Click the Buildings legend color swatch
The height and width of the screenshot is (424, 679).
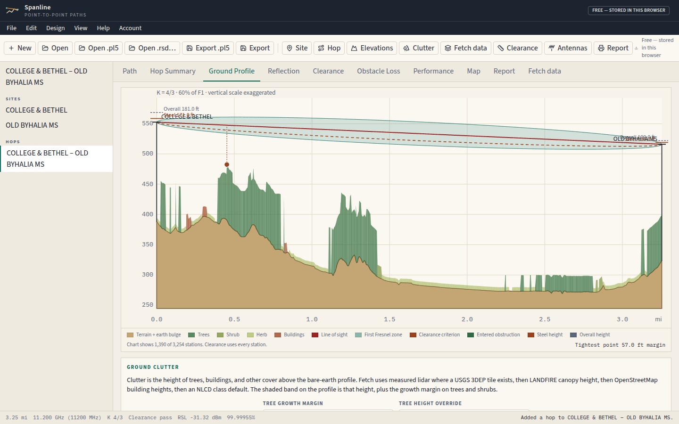[278, 335]
